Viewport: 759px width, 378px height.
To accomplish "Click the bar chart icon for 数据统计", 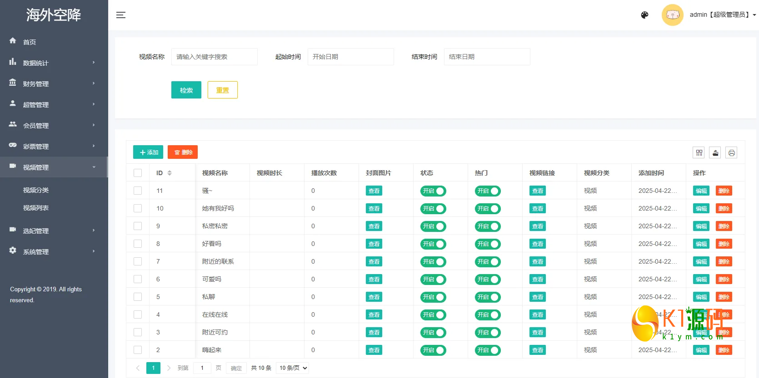I will point(13,62).
